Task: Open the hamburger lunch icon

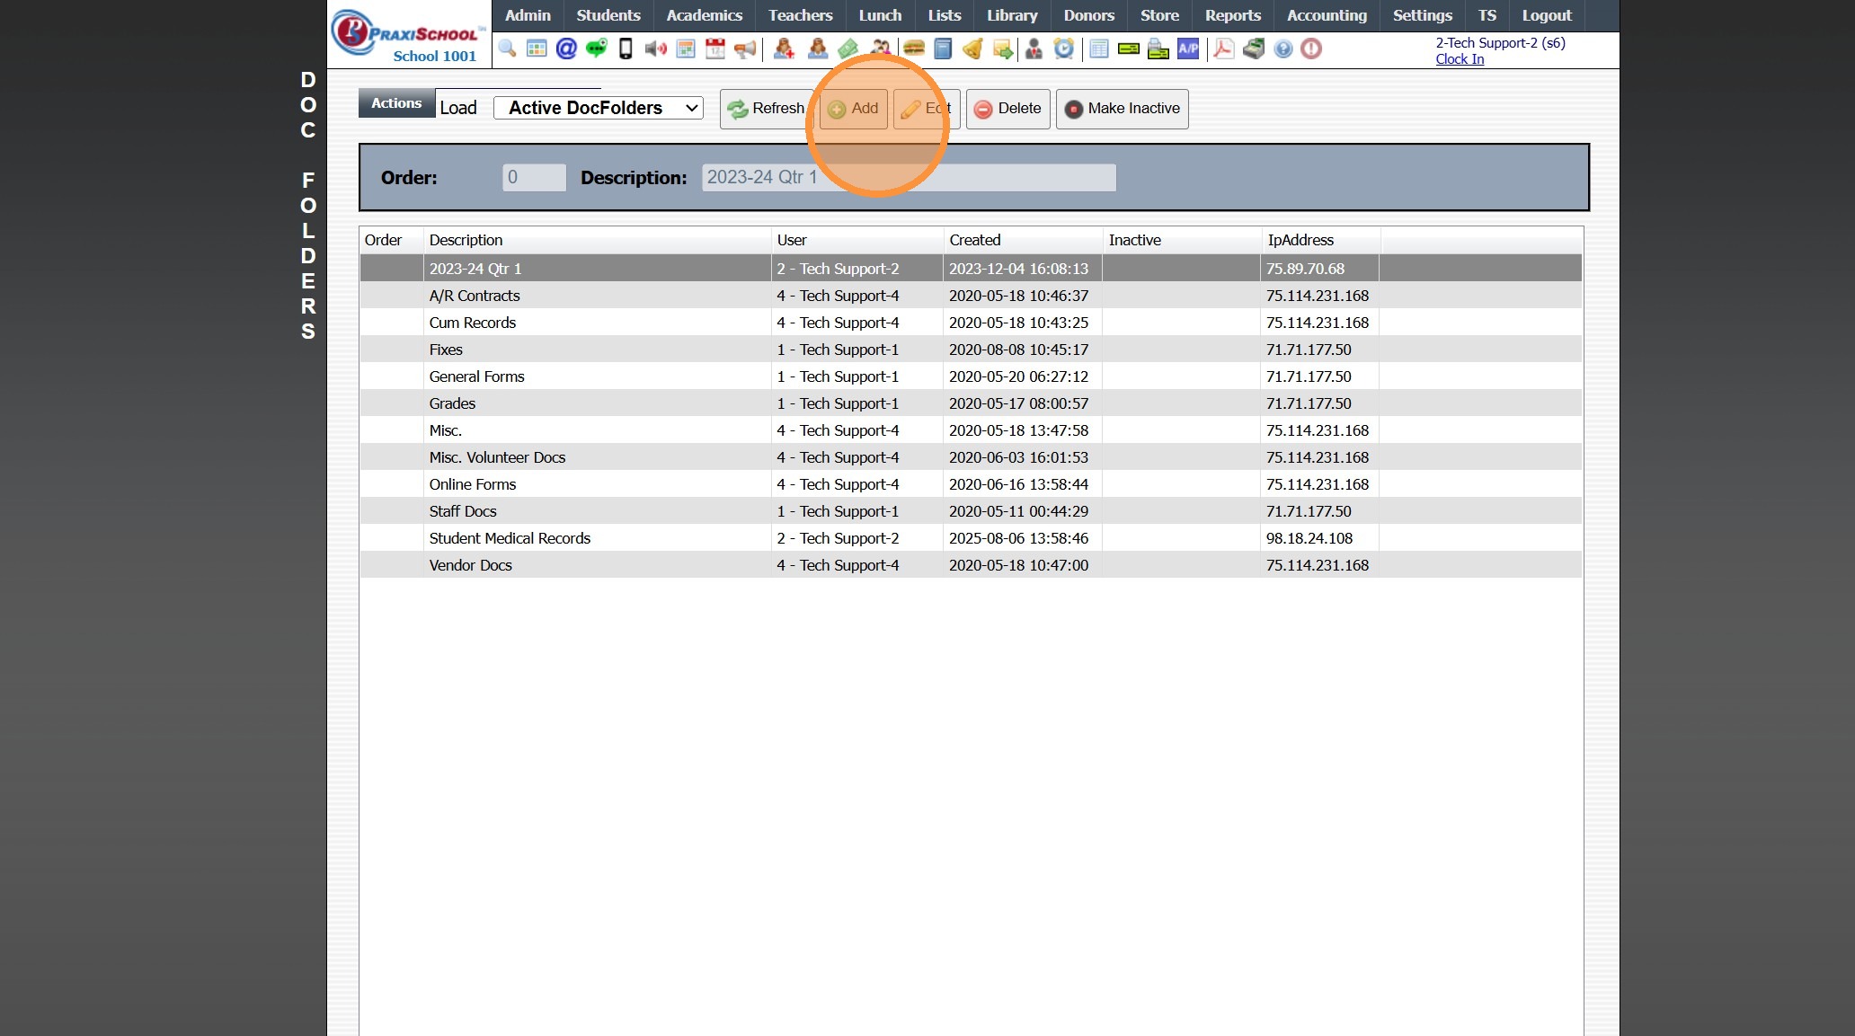Action: click(914, 49)
